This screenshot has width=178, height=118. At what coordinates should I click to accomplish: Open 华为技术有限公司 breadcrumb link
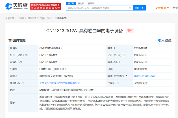(40, 18)
